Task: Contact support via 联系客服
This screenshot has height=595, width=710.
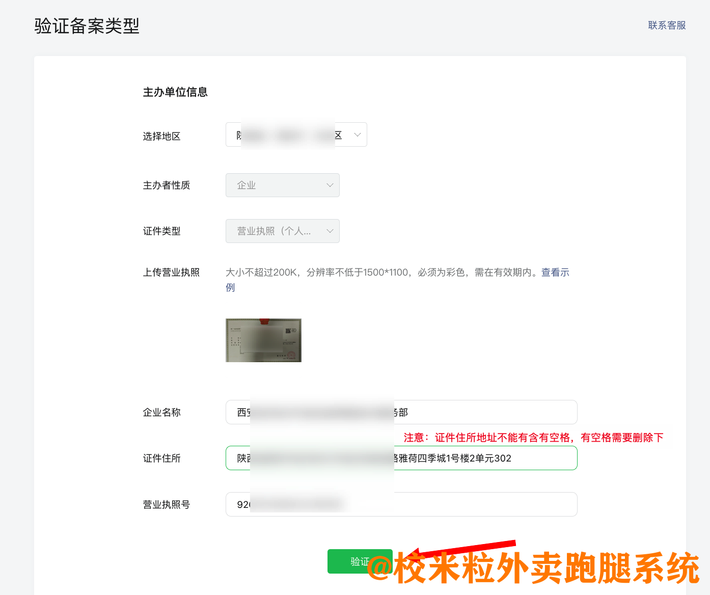Action: coord(666,25)
